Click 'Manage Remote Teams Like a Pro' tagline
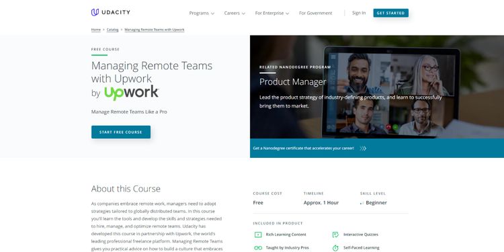The height and width of the screenshot is (252, 504). tap(129, 112)
